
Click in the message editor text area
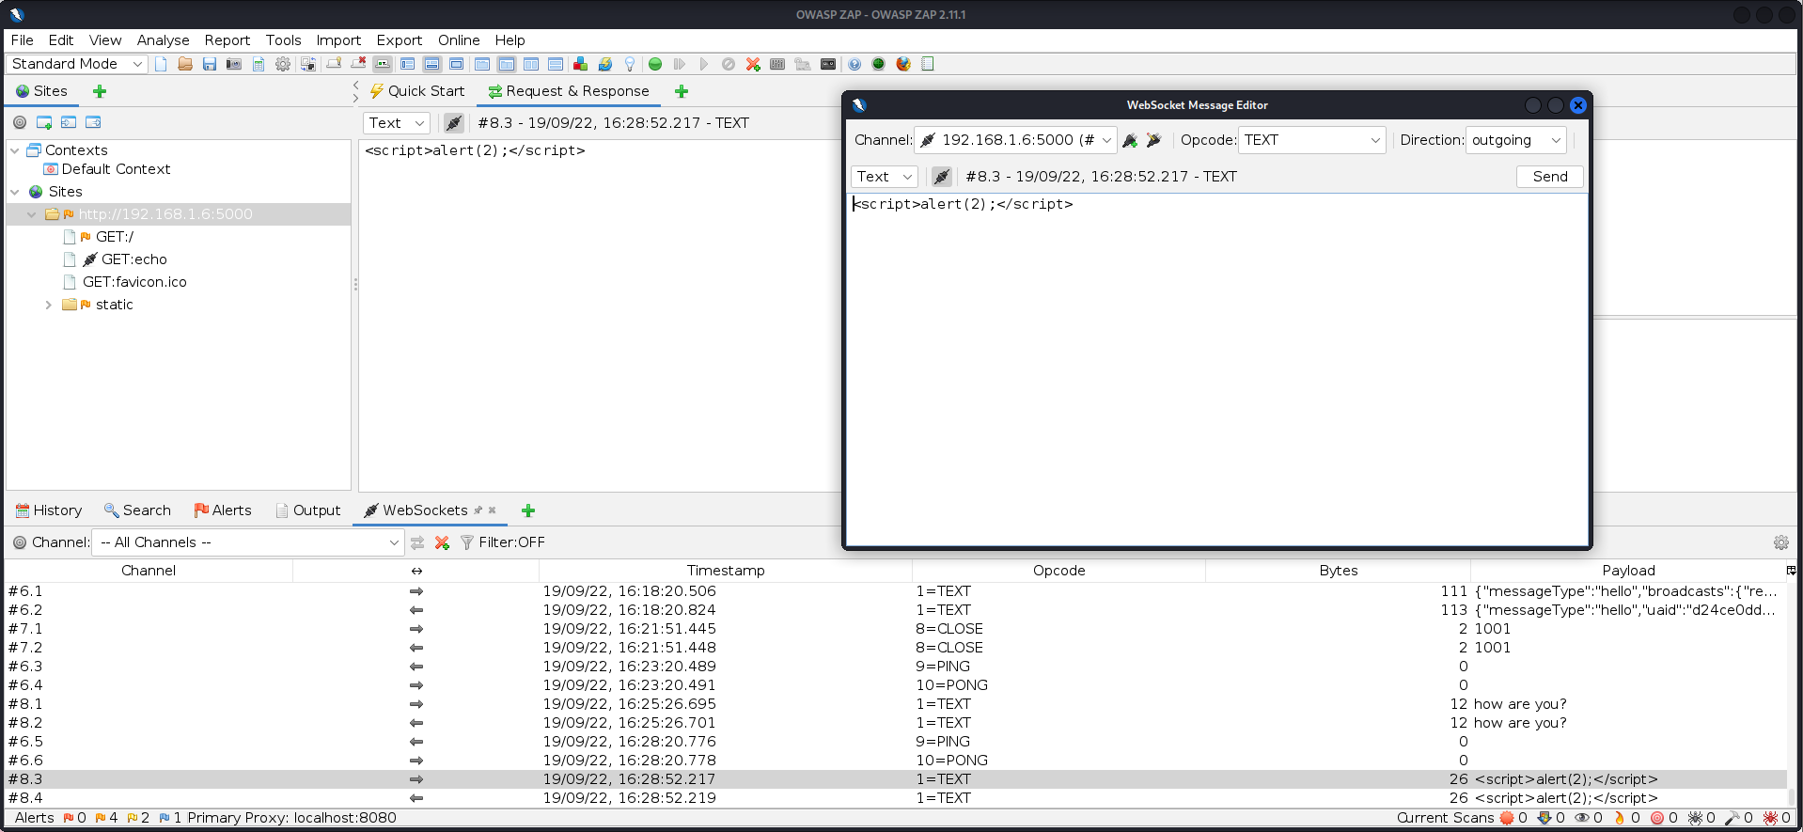1217,370
